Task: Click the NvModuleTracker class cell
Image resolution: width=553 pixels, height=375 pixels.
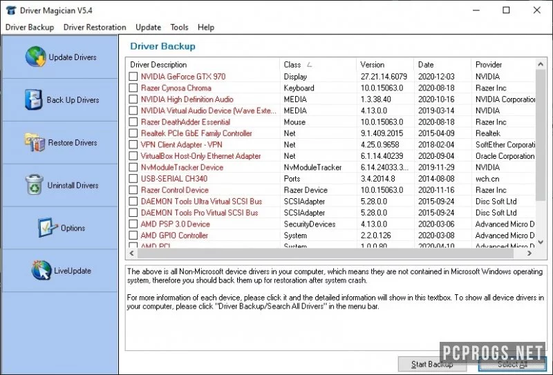Action: point(312,167)
